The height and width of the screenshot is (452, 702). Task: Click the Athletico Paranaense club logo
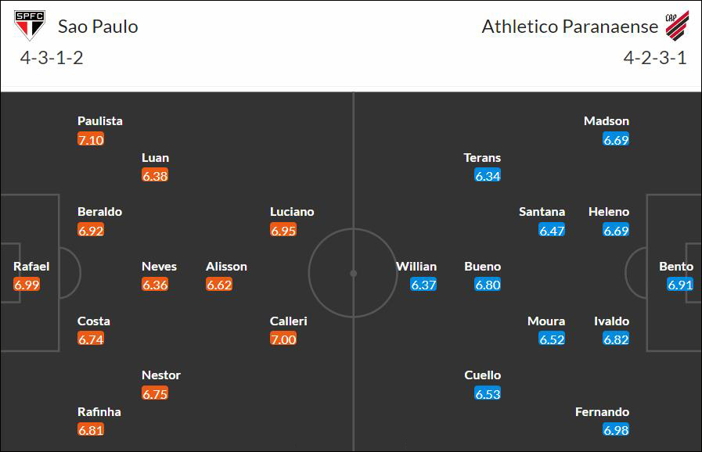pos(677,26)
